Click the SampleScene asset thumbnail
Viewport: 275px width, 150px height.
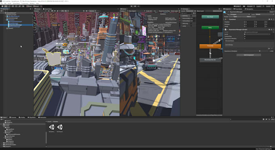[x=52, y=127]
